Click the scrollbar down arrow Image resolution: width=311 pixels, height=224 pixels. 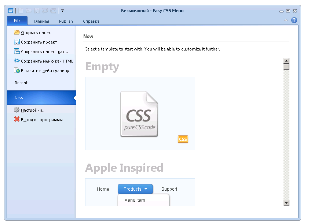coord(286,203)
